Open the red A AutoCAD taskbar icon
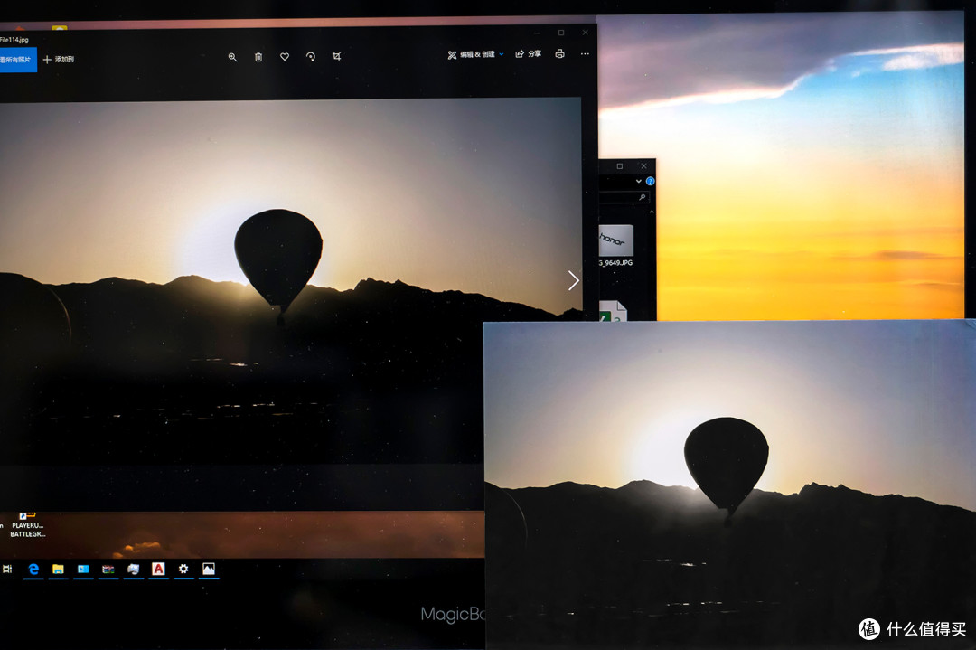Viewport: 976px width, 650px height. [x=158, y=569]
